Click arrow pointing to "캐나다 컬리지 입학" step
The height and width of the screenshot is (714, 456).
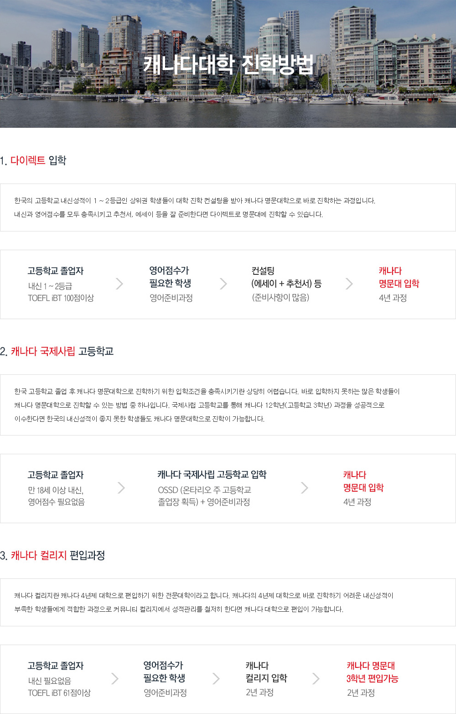pyautogui.click(x=216, y=679)
